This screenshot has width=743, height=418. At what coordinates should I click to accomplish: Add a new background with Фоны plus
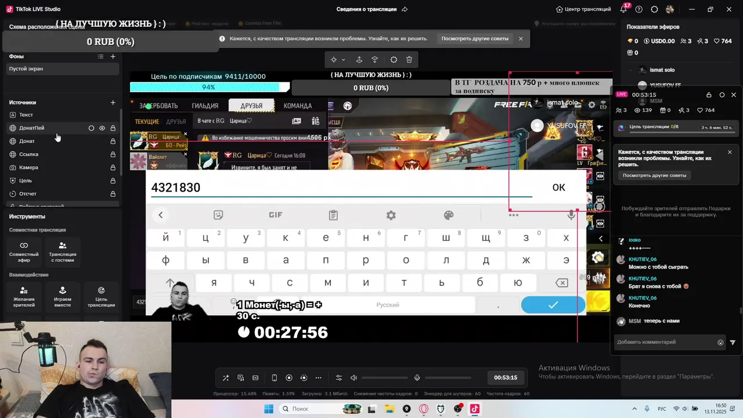[x=113, y=56]
